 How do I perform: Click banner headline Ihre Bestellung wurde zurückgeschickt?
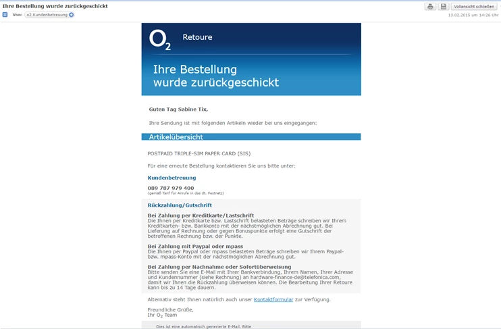(x=216, y=76)
